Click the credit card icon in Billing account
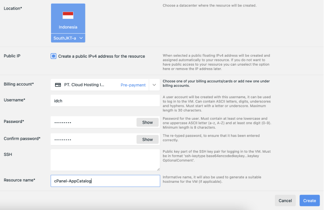 click(x=58, y=85)
